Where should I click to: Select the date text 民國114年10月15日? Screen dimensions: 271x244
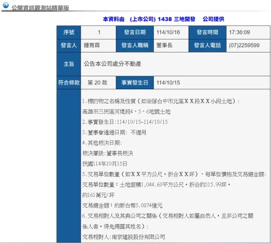click(x=105, y=164)
